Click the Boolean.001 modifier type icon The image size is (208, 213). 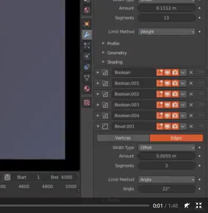coord(105,83)
